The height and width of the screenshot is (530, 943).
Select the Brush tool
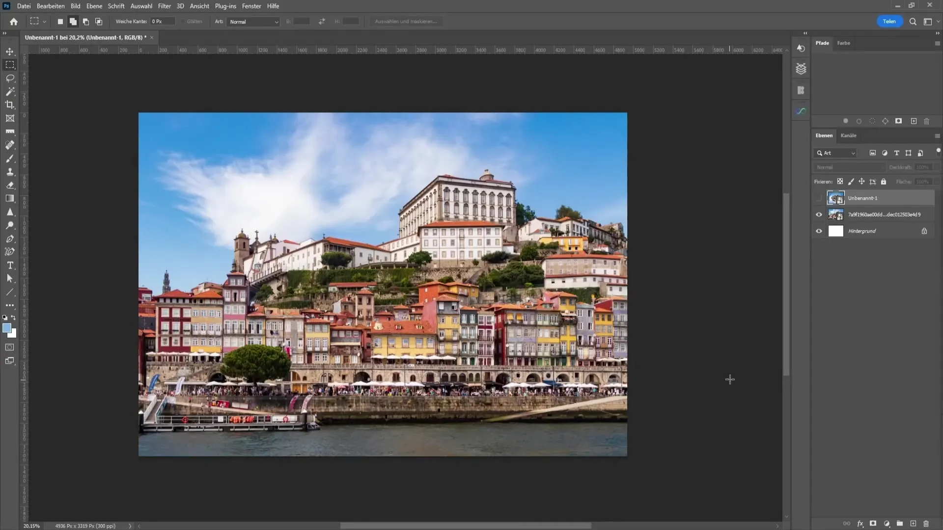10,159
